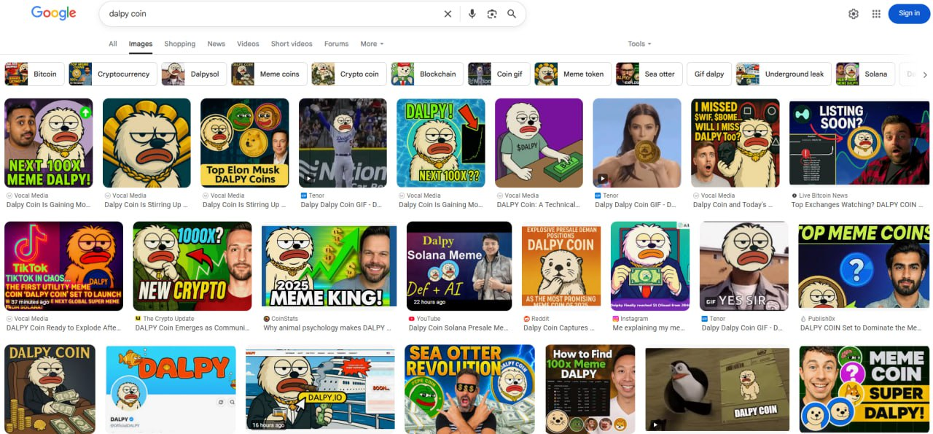Switch to the News tab
This screenshot has width=933, height=434.
tap(216, 44)
